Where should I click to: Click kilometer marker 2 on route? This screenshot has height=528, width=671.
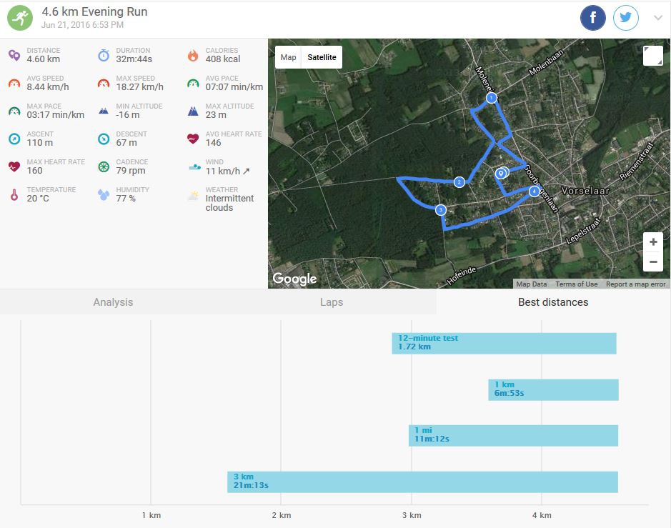[459, 182]
